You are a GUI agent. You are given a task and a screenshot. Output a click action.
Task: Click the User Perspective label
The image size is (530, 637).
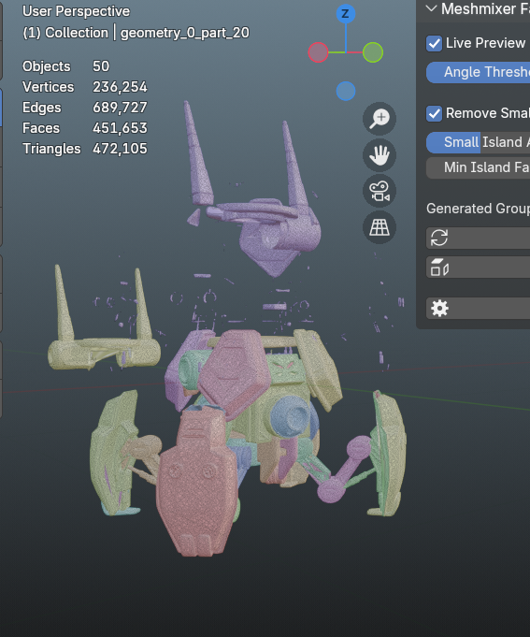pos(77,11)
